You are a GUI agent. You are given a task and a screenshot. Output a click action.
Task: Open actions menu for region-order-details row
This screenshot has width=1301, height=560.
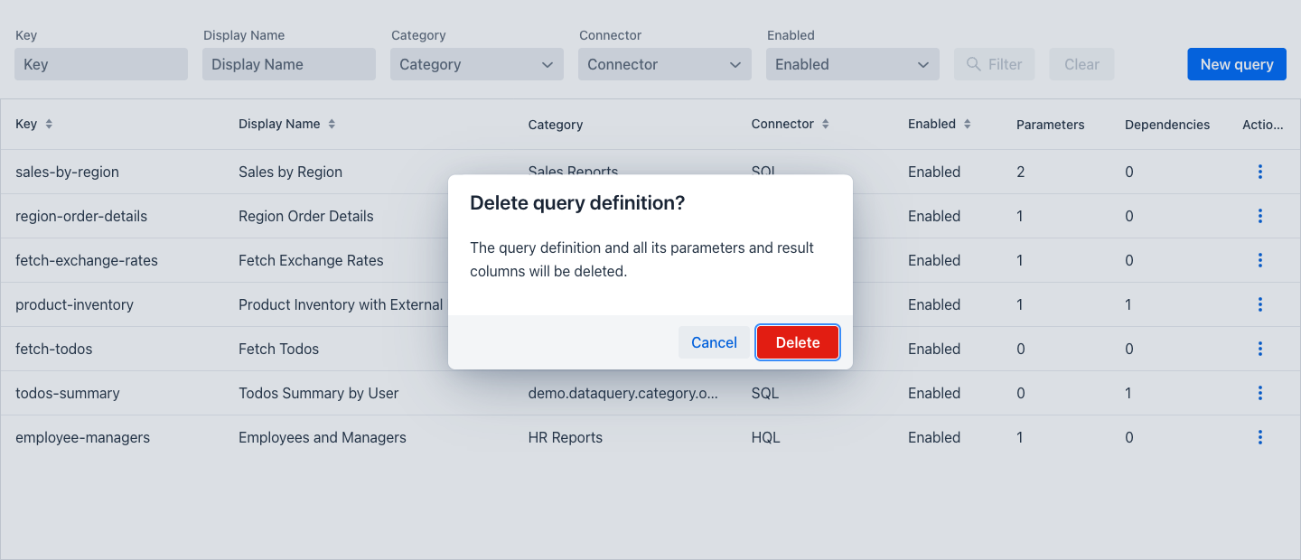click(x=1260, y=216)
